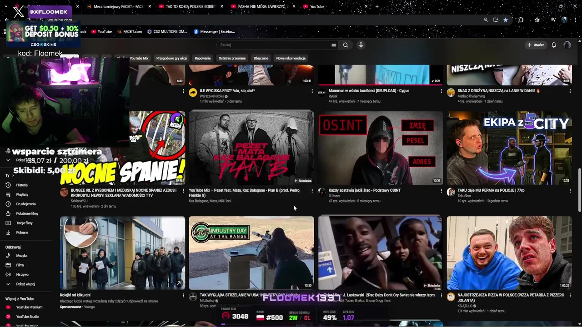This screenshot has width=582, height=327.
Task: Open Historia in the sidebar
Action: [x=22, y=185]
